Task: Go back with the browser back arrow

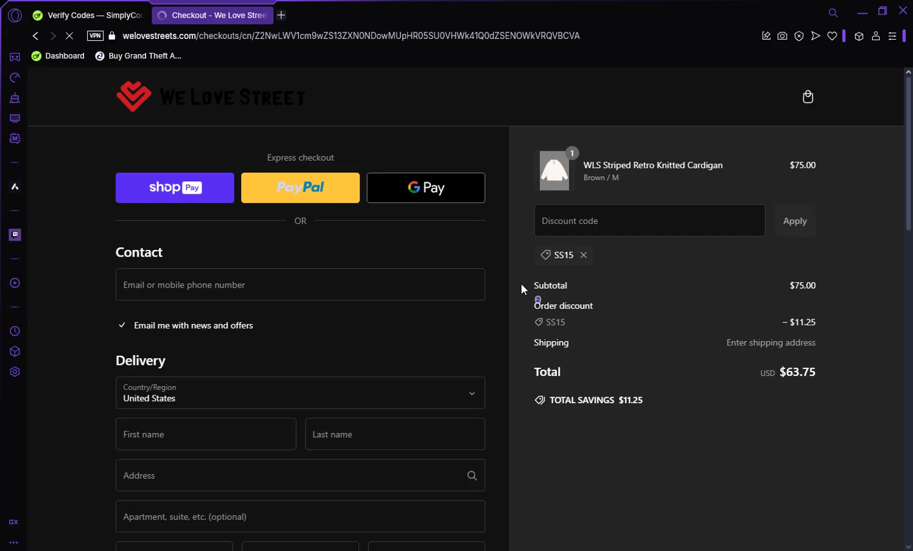Action: click(35, 36)
